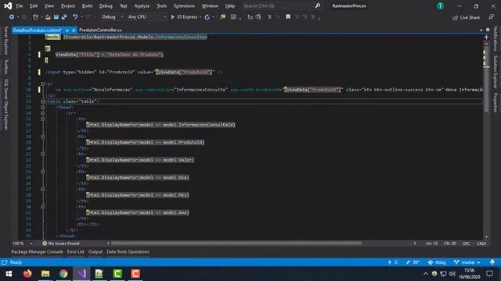The height and width of the screenshot is (281, 501).
Task: Open the Error List tab
Action: coord(75,251)
